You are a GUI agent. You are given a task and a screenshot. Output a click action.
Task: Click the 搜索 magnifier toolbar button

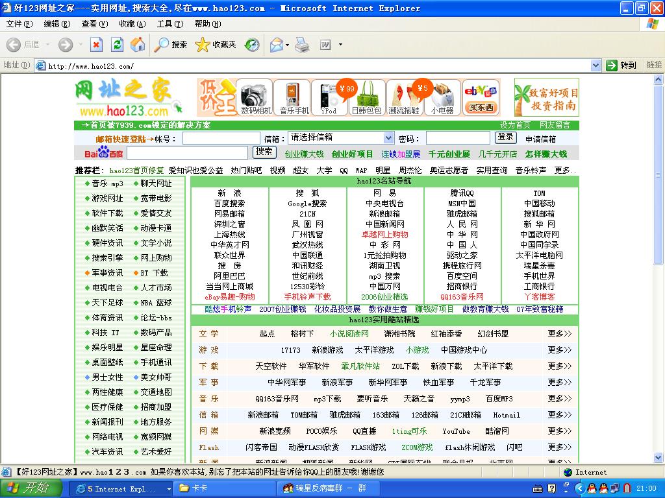click(x=170, y=45)
